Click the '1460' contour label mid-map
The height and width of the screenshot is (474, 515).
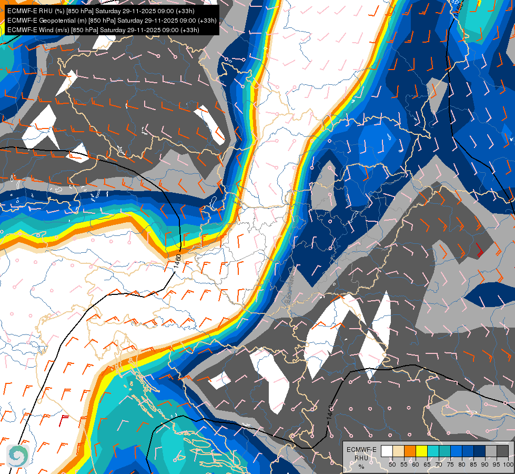coord(178,261)
